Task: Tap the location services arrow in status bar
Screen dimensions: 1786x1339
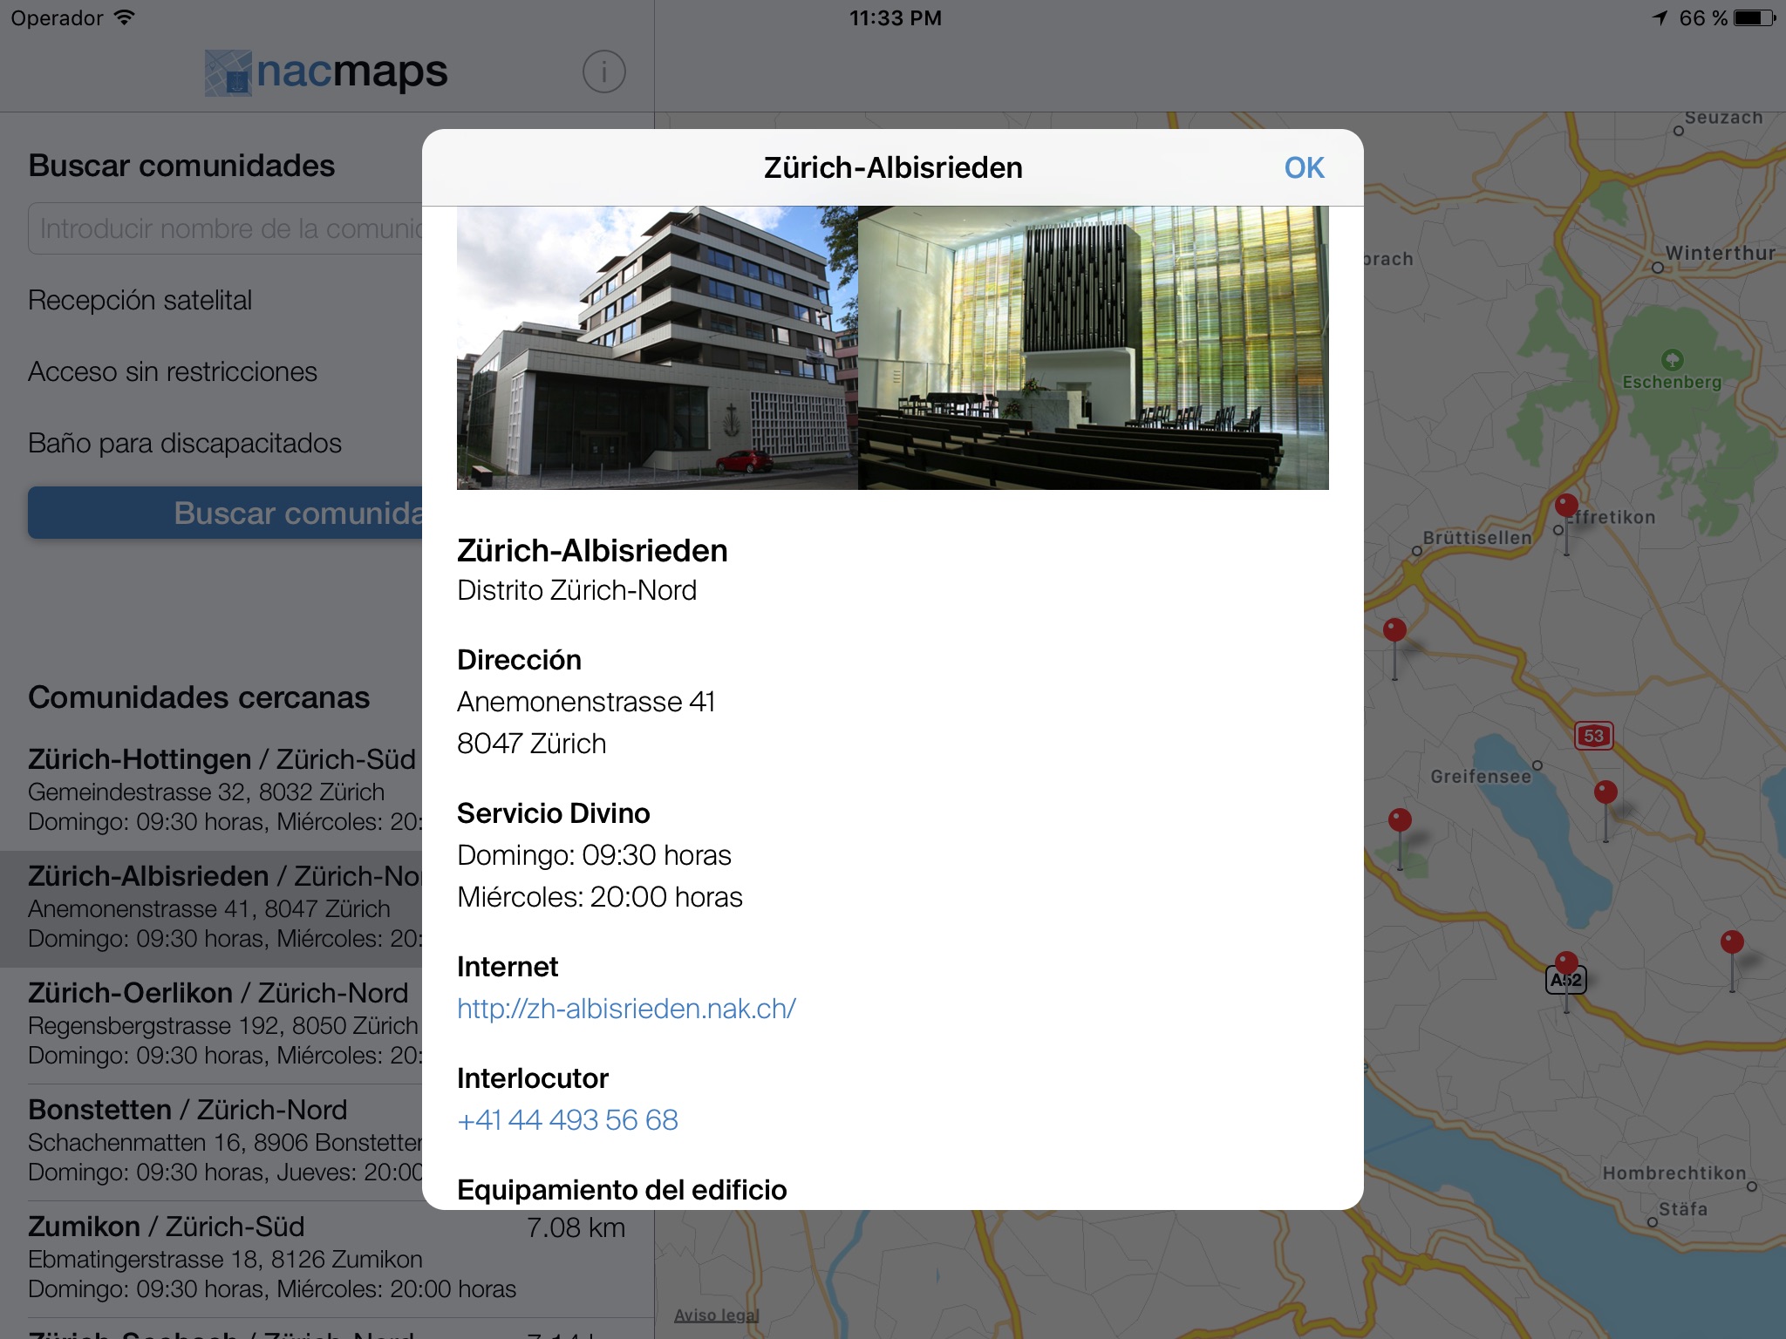Action: click(x=1660, y=18)
